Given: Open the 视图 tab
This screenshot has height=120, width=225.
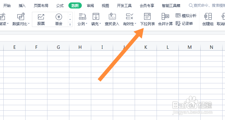Looking at the screenshot, I should pyautogui.click(x=105, y=5).
